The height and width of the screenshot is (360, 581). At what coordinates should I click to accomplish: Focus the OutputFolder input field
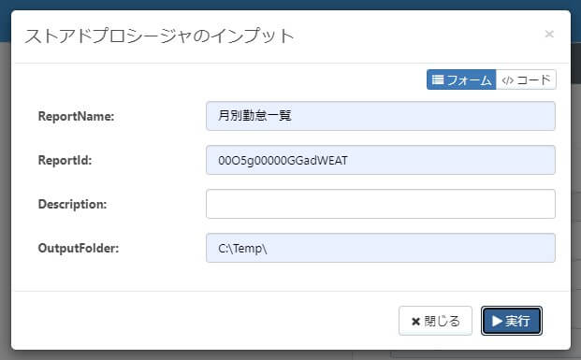[x=381, y=248]
